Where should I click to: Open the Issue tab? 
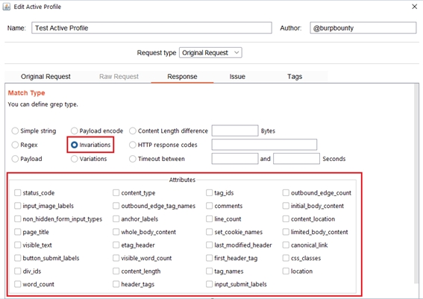coord(237,77)
